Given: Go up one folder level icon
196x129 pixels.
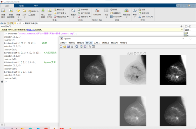Looking at the screenshot, I should (x=8, y=23).
